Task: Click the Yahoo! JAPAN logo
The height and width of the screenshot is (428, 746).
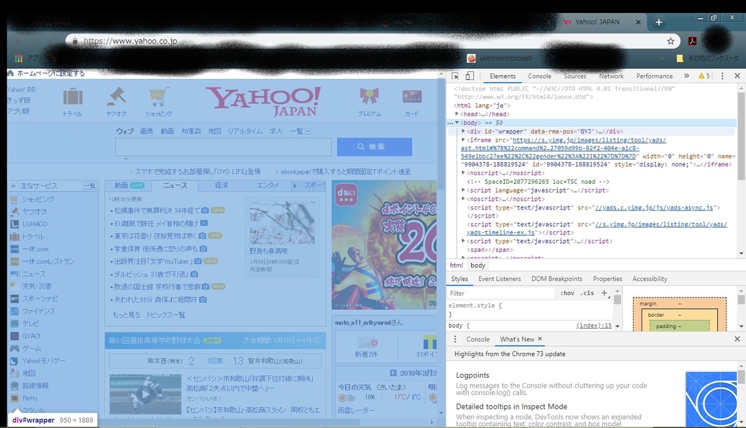Action: pos(264,101)
